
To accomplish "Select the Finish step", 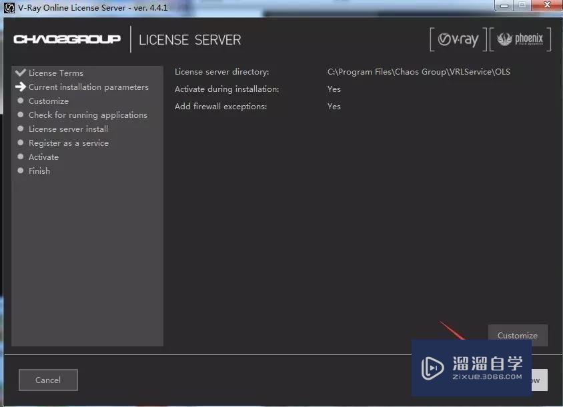I will pos(39,171).
